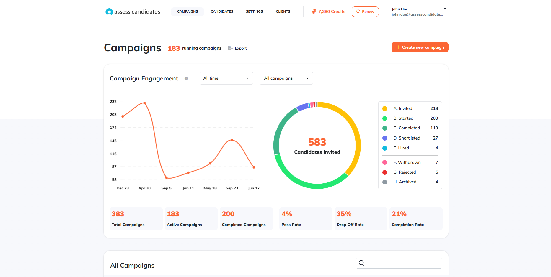Click the Export file icon
551x277 pixels.
point(230,48)
